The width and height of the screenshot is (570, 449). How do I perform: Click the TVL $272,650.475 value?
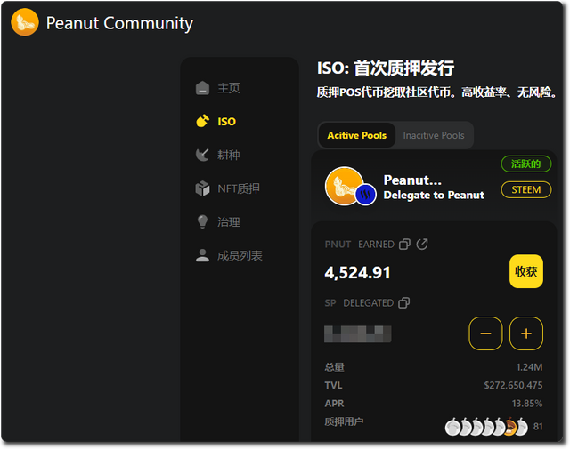pyautogui.click(x=513, y=385)
